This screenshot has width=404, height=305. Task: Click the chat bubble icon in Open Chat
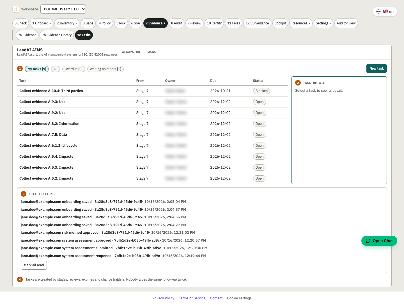pyautogui.click(x=368, y=241)
